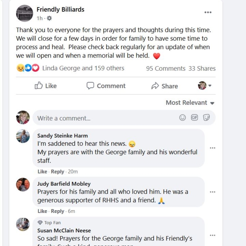Screen dimensions: 246x246
Task: Expand the Most Relevant comment sorting dropdown
Action: point(190,102)
